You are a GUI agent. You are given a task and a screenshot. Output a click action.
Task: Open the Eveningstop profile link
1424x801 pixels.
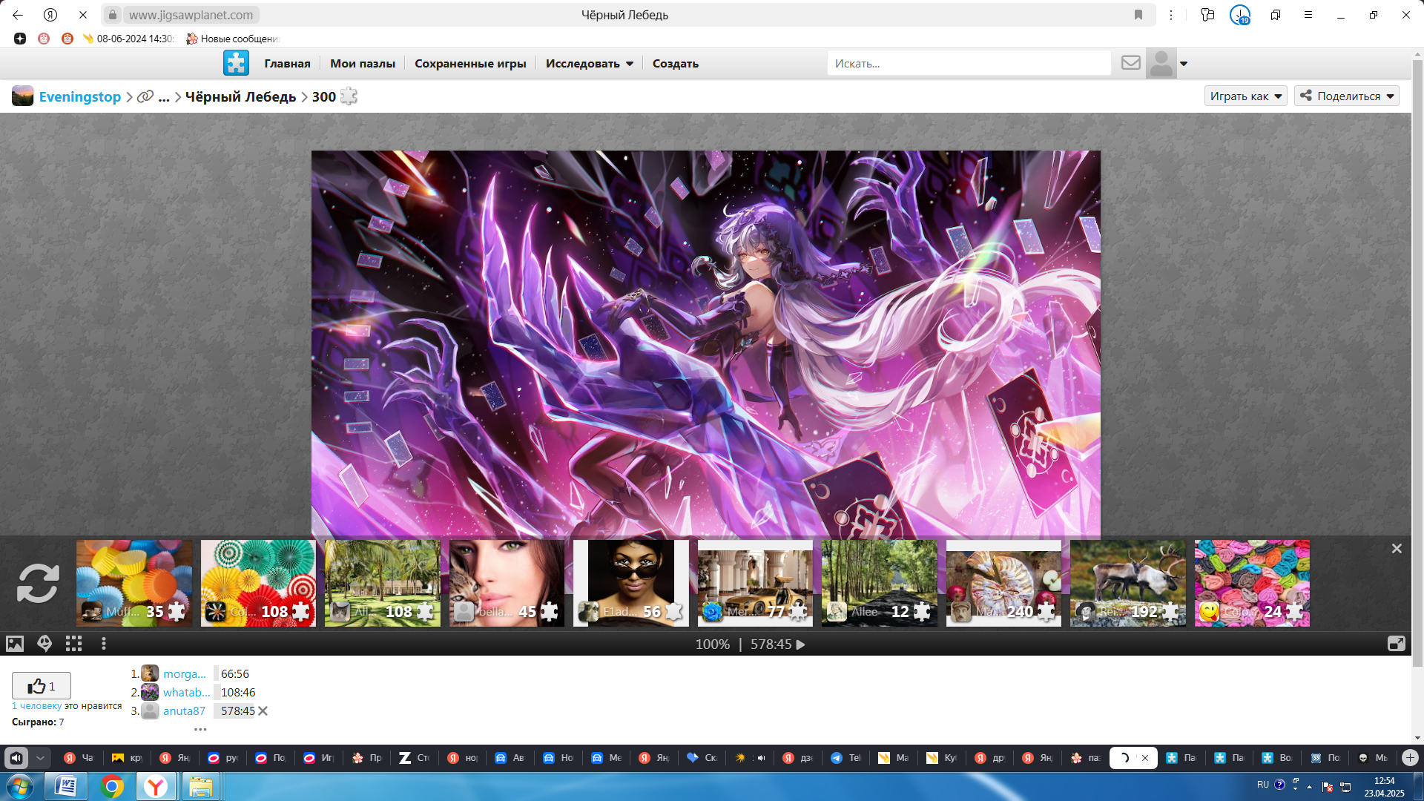coord(79,97)
